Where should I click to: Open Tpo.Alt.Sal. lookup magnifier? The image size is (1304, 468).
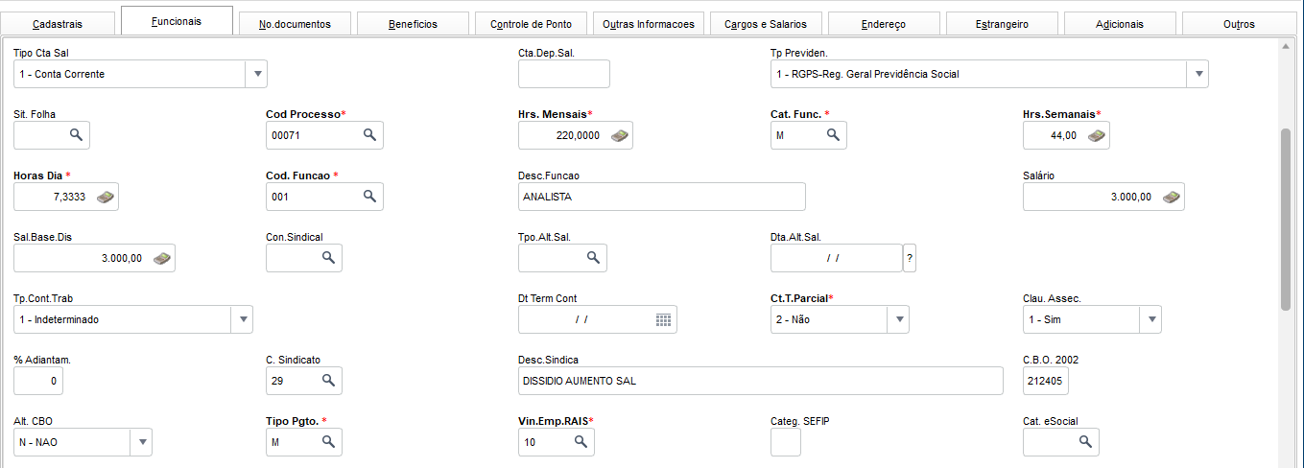(x=593, y=258)
